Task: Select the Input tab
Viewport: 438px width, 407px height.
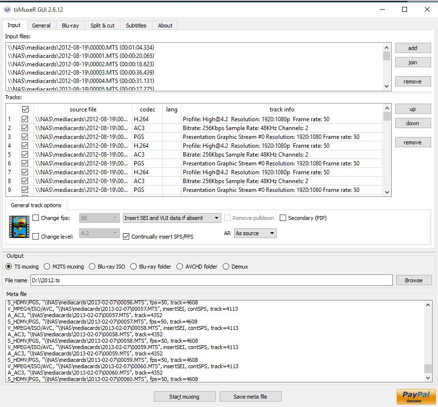Action: tap(14, 25)
